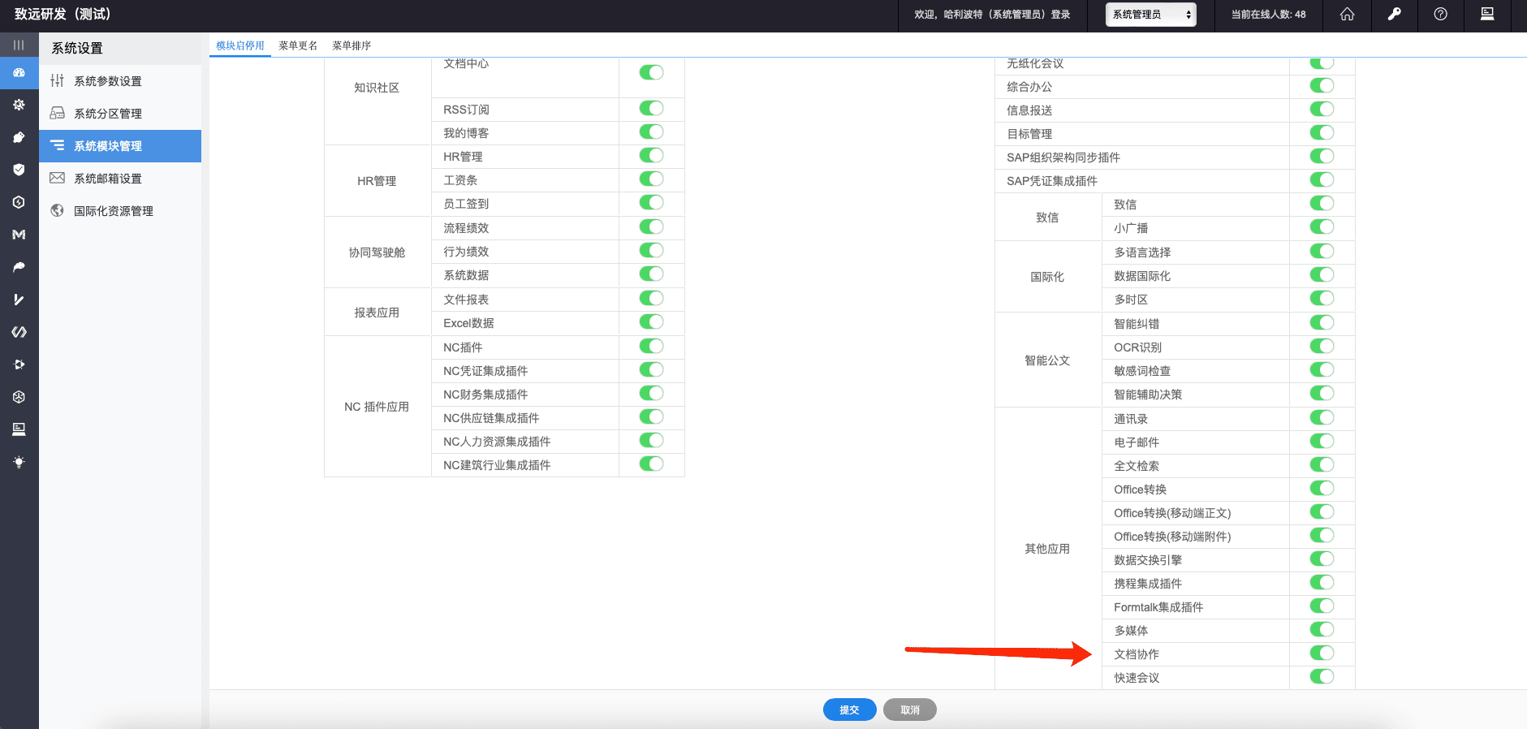This screenshot has height=729, width=1527.
Task: Click the key icon in top bar
Action: (x=1394, y=14)
